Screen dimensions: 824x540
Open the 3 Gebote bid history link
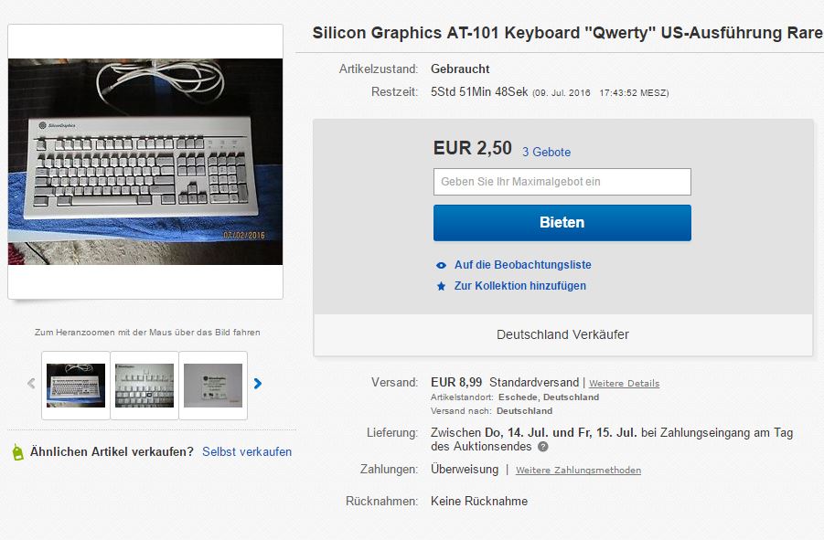546,152
